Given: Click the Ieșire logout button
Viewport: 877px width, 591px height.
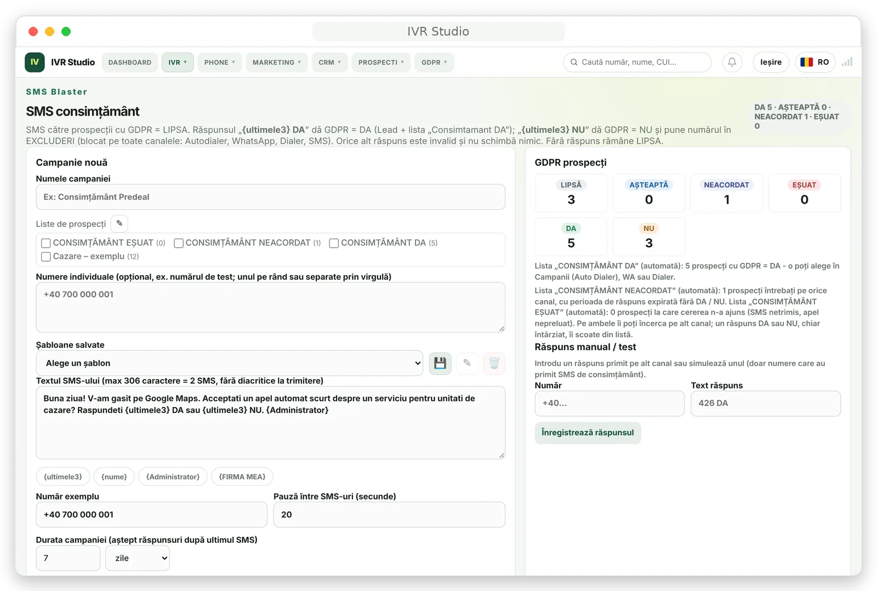Looking at the screenshot, I should point(771,62).
